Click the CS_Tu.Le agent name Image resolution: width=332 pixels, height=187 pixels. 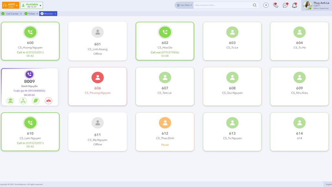(232, 47)
